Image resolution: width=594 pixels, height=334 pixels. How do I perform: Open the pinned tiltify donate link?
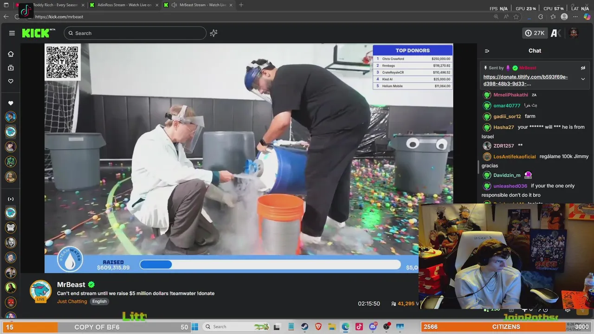coord(525,80)
